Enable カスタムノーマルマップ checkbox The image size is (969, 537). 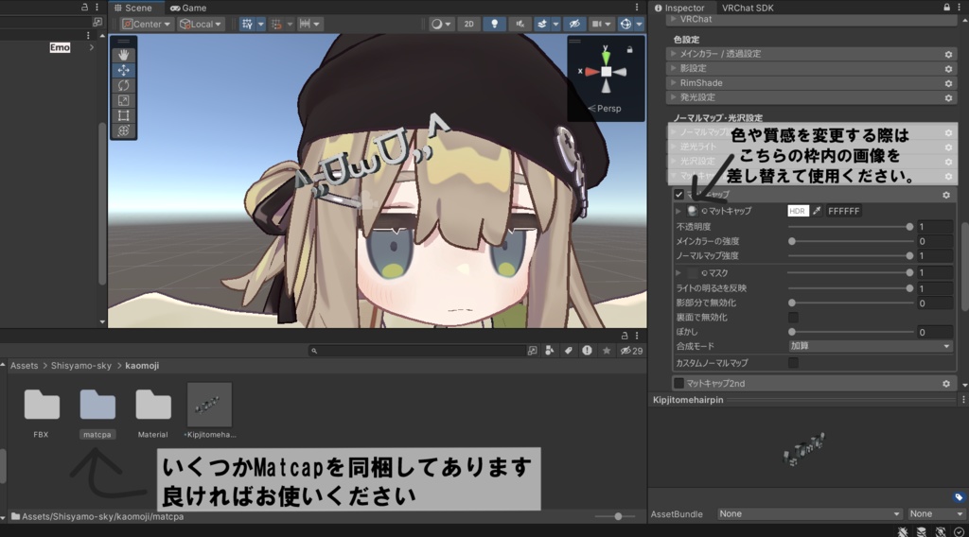click(793, 363)
